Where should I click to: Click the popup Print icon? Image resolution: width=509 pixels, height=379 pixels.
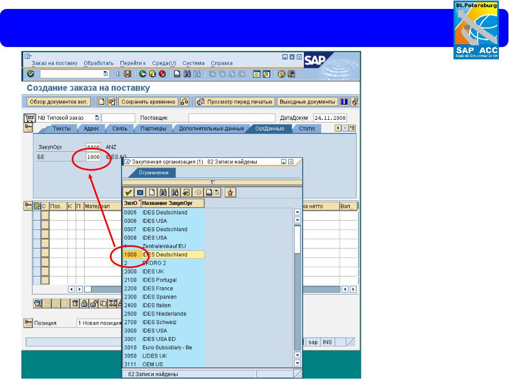[x=209, y=193]
